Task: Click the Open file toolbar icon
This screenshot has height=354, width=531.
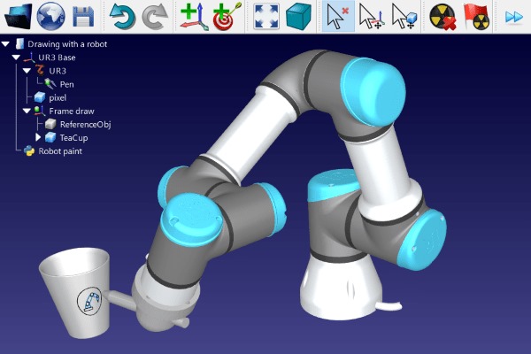Action: click(x=17, y=16)
